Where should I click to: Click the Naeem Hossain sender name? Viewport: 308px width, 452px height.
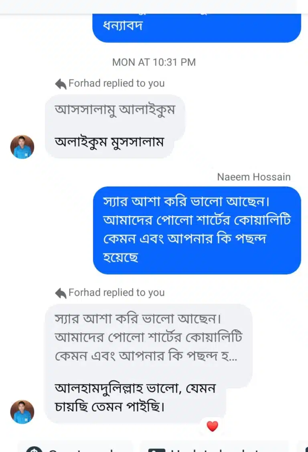253,177
